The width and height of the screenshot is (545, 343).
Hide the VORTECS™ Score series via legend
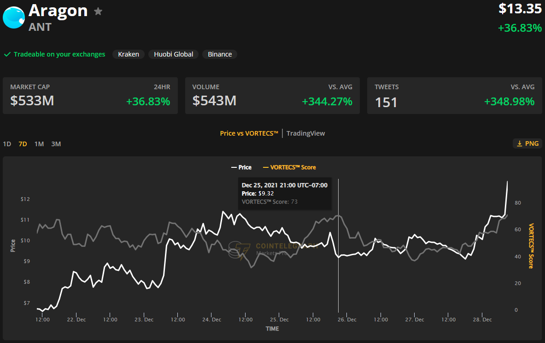[x=289, y=167]
